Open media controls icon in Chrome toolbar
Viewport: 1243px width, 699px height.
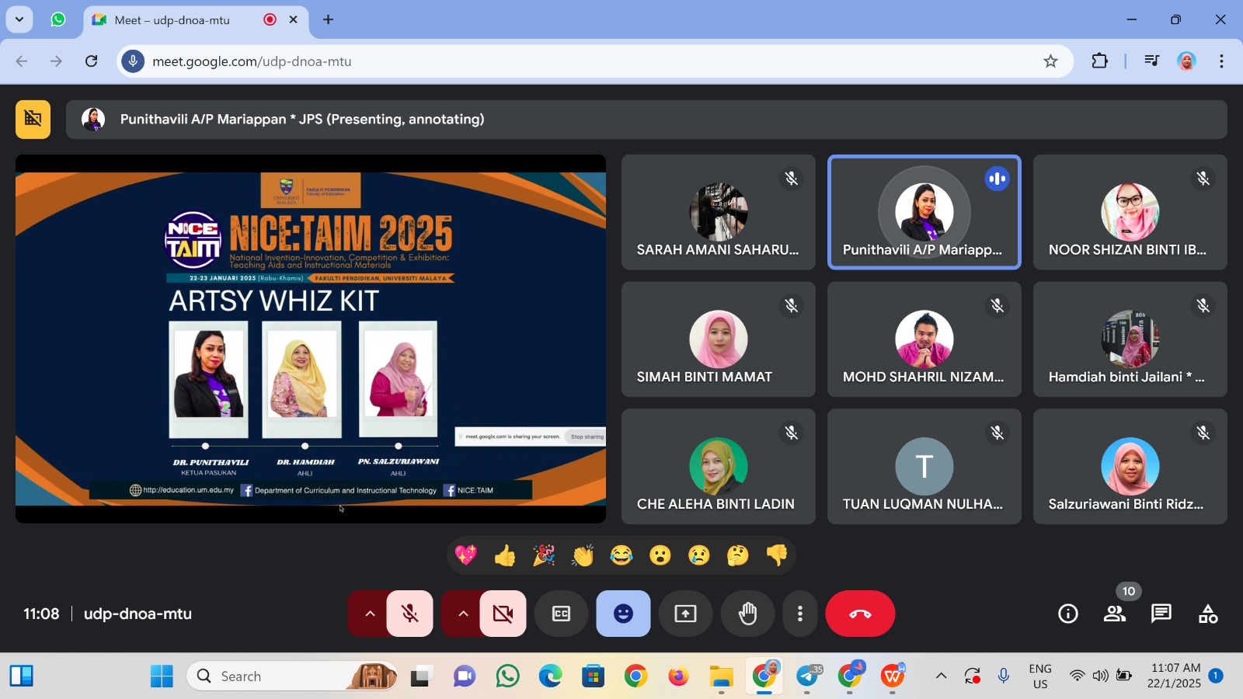tap(1152, 61)
